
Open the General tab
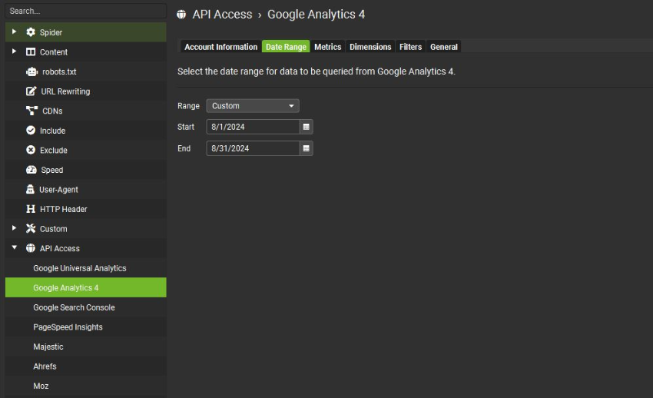[x=444, y=47]
